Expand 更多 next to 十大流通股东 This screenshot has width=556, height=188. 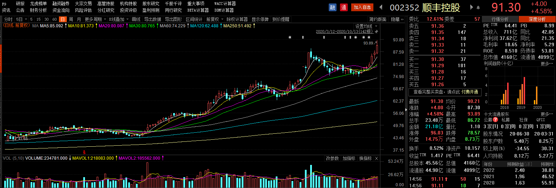[x=547, y=114]
